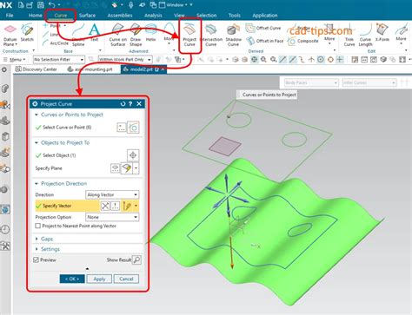Open the Within Work Part Only dropdown

[x=125, y=60]
